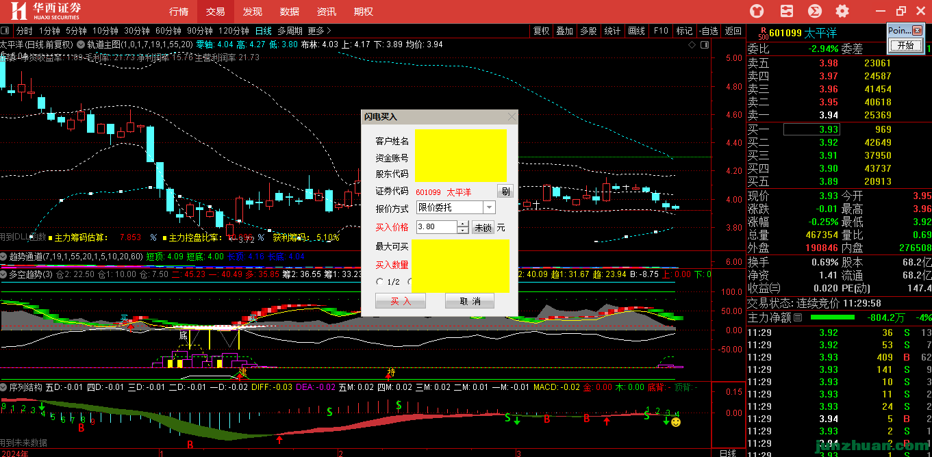Select the 1分钟 period
Screen dimensions: 932x457
(49, 31)
